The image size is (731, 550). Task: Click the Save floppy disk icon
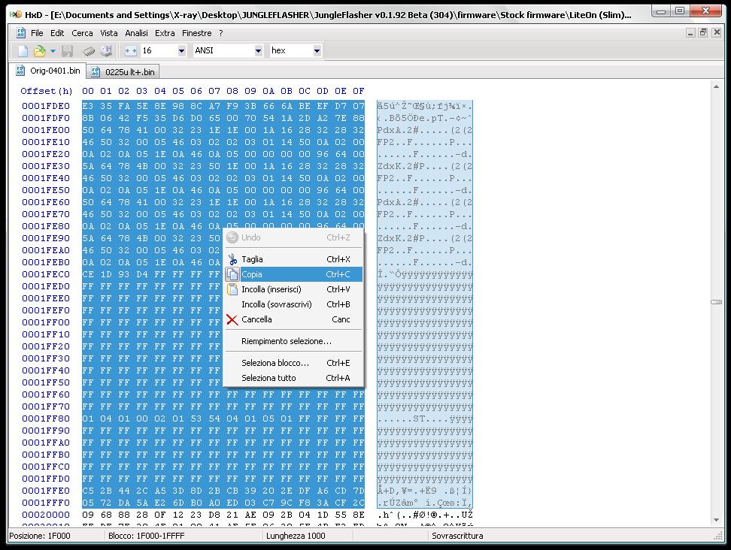click(67, 51)
